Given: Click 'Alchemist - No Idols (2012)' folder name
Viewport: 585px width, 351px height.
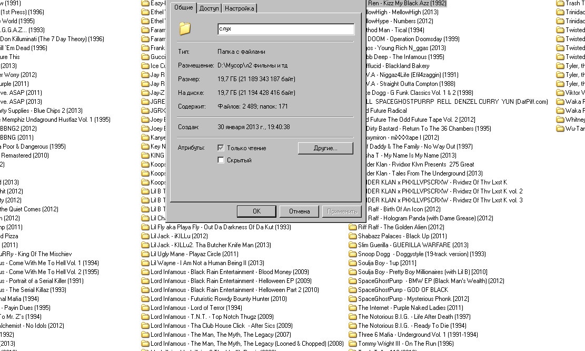Looking at the screenshot, I should point(32,326).
